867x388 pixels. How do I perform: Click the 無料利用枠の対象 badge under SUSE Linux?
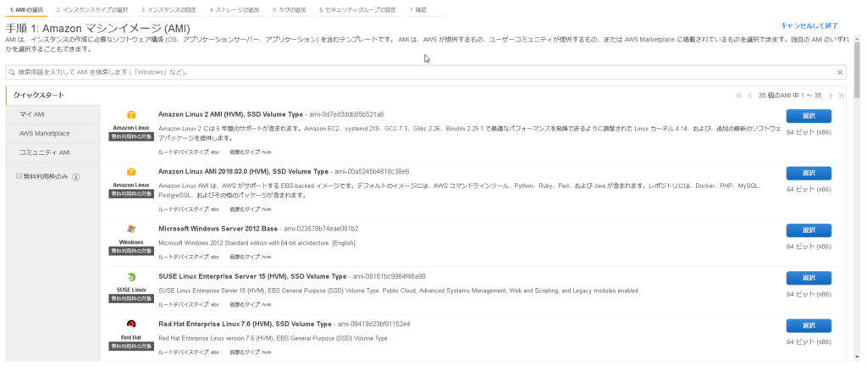(131, 298)
